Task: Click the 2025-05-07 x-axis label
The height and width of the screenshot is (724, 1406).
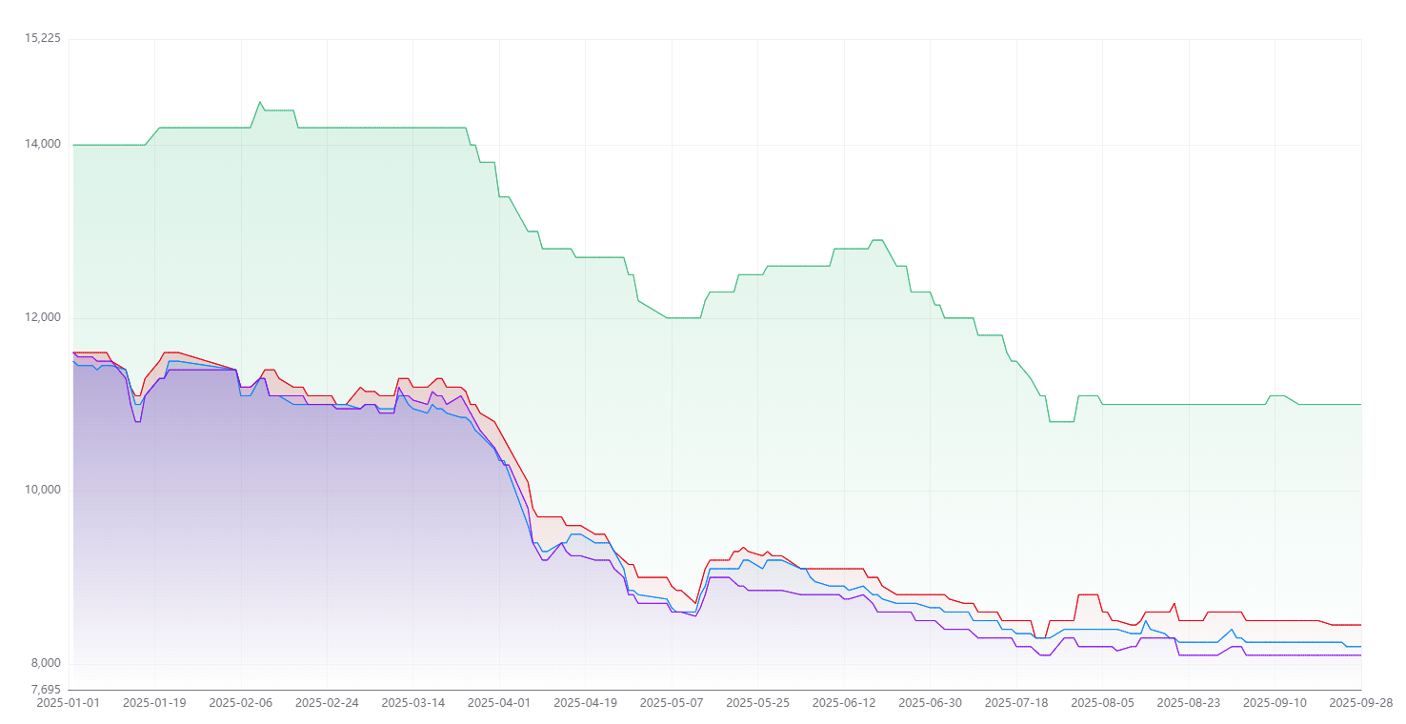Action: click(x=672, y=702)
